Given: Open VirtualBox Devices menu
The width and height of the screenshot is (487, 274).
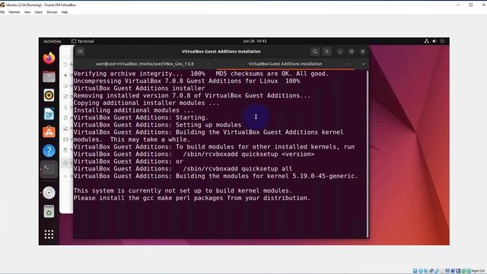Looking at the screenshot, I should point(52,12).
